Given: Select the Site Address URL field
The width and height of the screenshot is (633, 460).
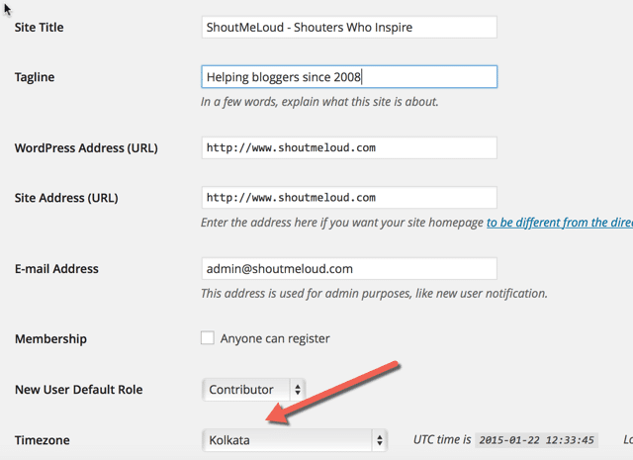Looking at the screenshot, I should [348, 197].
